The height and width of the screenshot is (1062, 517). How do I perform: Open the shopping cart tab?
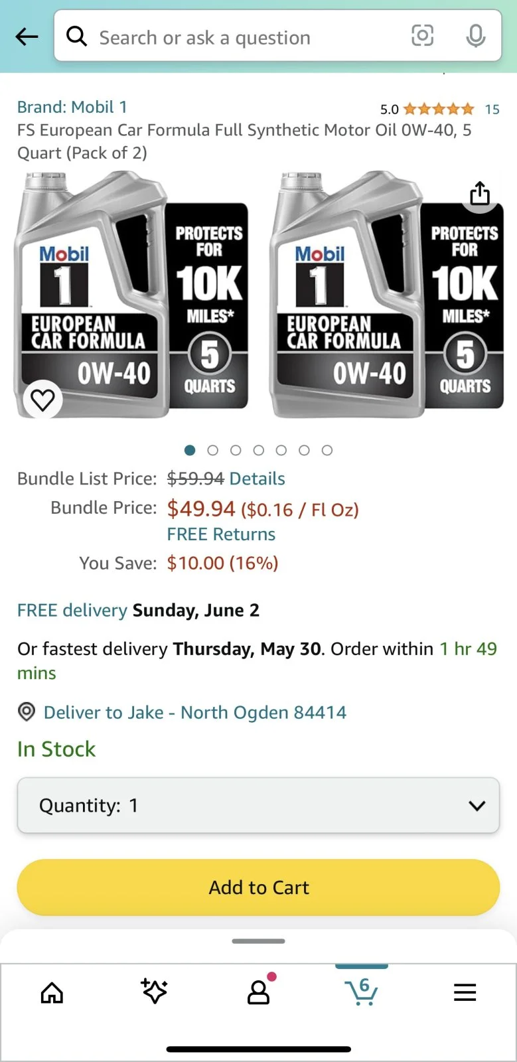pos(362,992)
